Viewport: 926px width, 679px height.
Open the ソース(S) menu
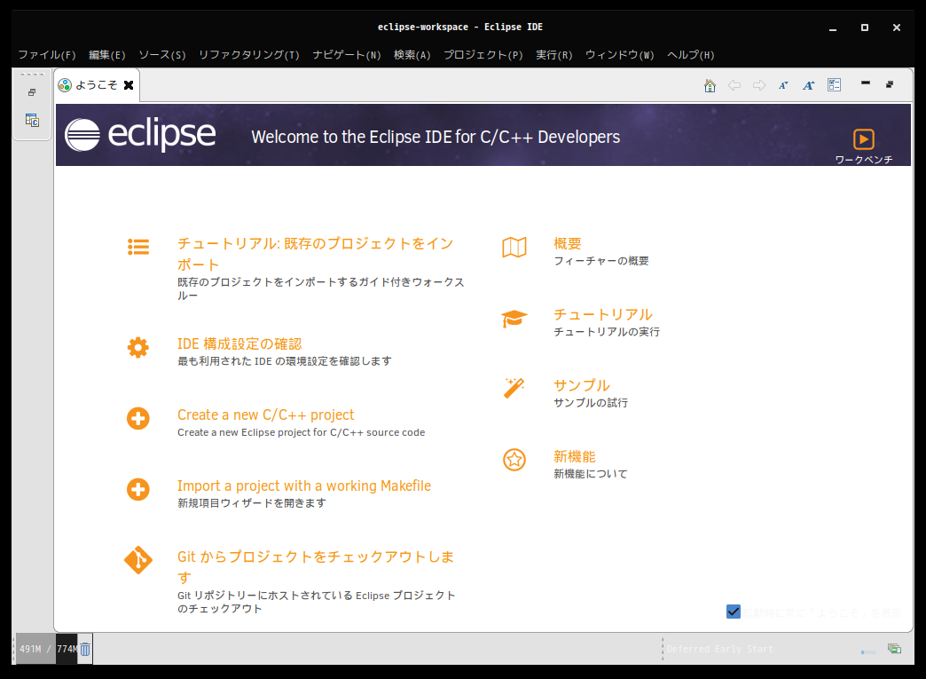(x=161, y=55)
